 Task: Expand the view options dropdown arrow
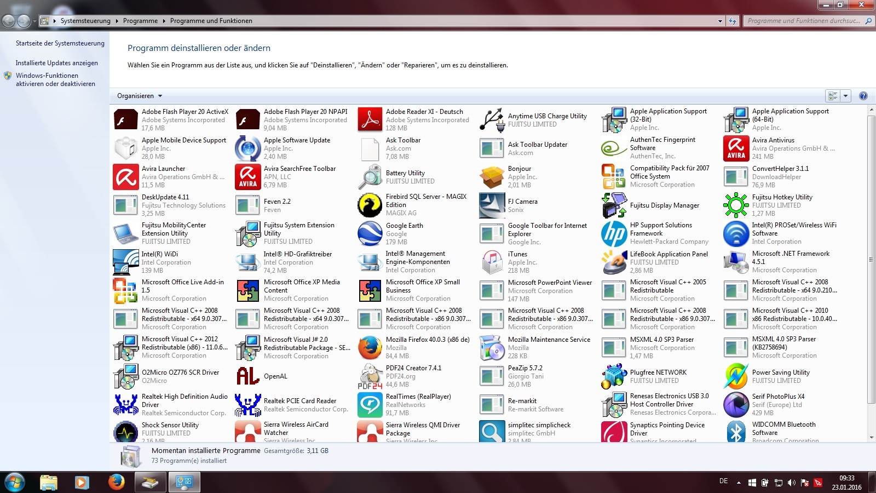pyautogui.click(x=845, y=96)
